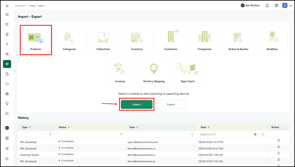
Task: Open the tag icon in sidebar
Action: [7, 104]
